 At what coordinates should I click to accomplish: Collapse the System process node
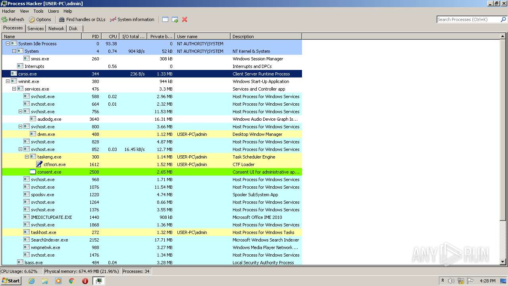click(14, 51)
